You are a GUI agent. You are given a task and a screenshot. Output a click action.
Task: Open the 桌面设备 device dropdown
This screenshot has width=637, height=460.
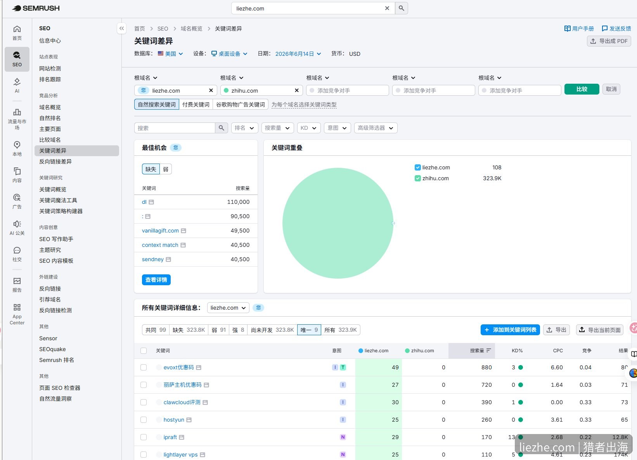click(x=229, y=54)
